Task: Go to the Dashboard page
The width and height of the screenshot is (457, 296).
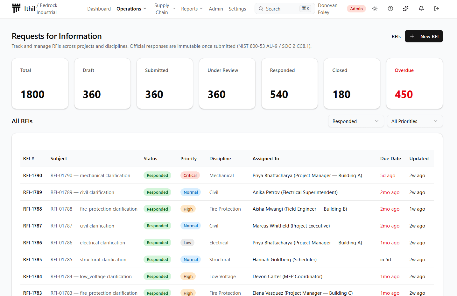Action: coord(99,9)
